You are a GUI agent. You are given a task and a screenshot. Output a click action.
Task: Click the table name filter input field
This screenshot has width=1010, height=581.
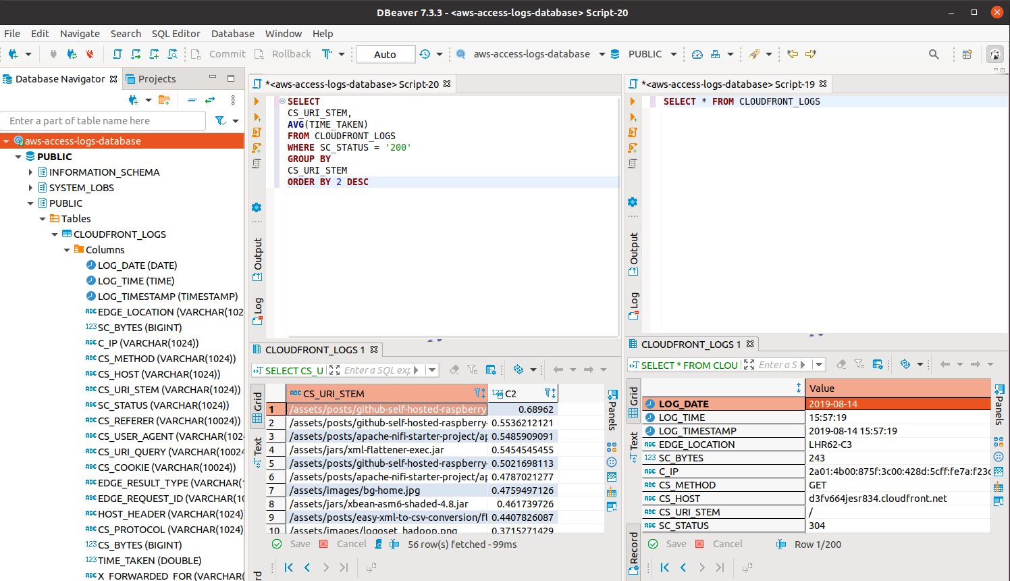tap(104, 121)
